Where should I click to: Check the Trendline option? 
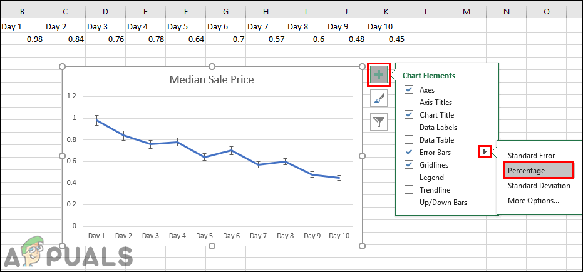pos(409,190)
